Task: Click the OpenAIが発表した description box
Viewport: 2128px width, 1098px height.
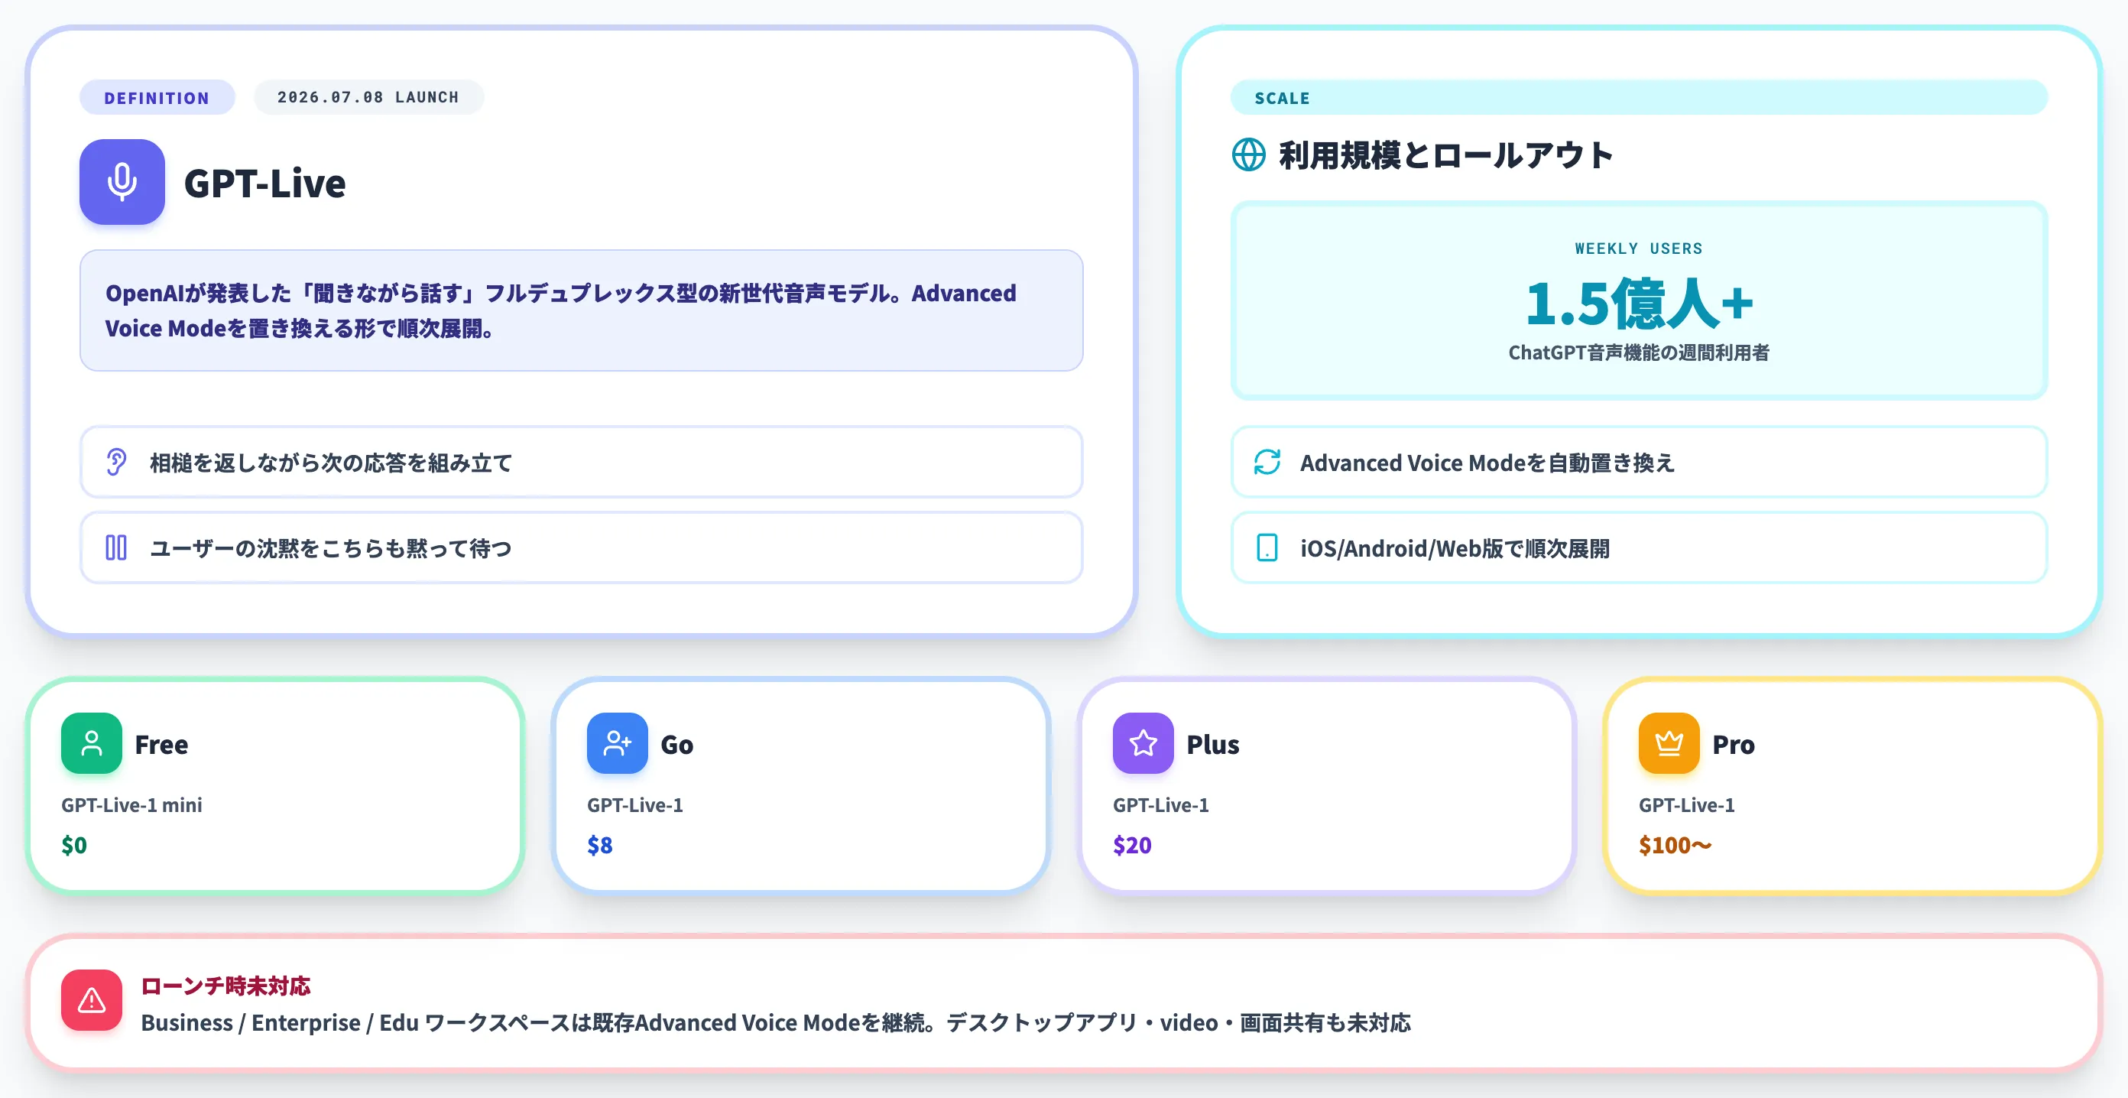Action: tap(581, 310)
